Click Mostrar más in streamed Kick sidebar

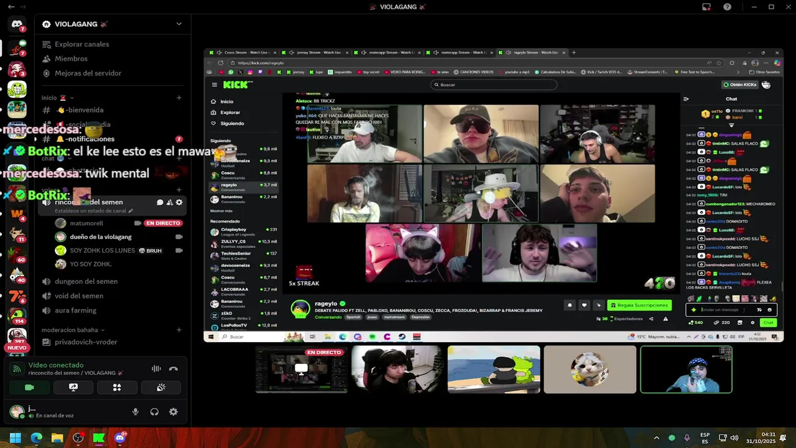pos(221,211)
